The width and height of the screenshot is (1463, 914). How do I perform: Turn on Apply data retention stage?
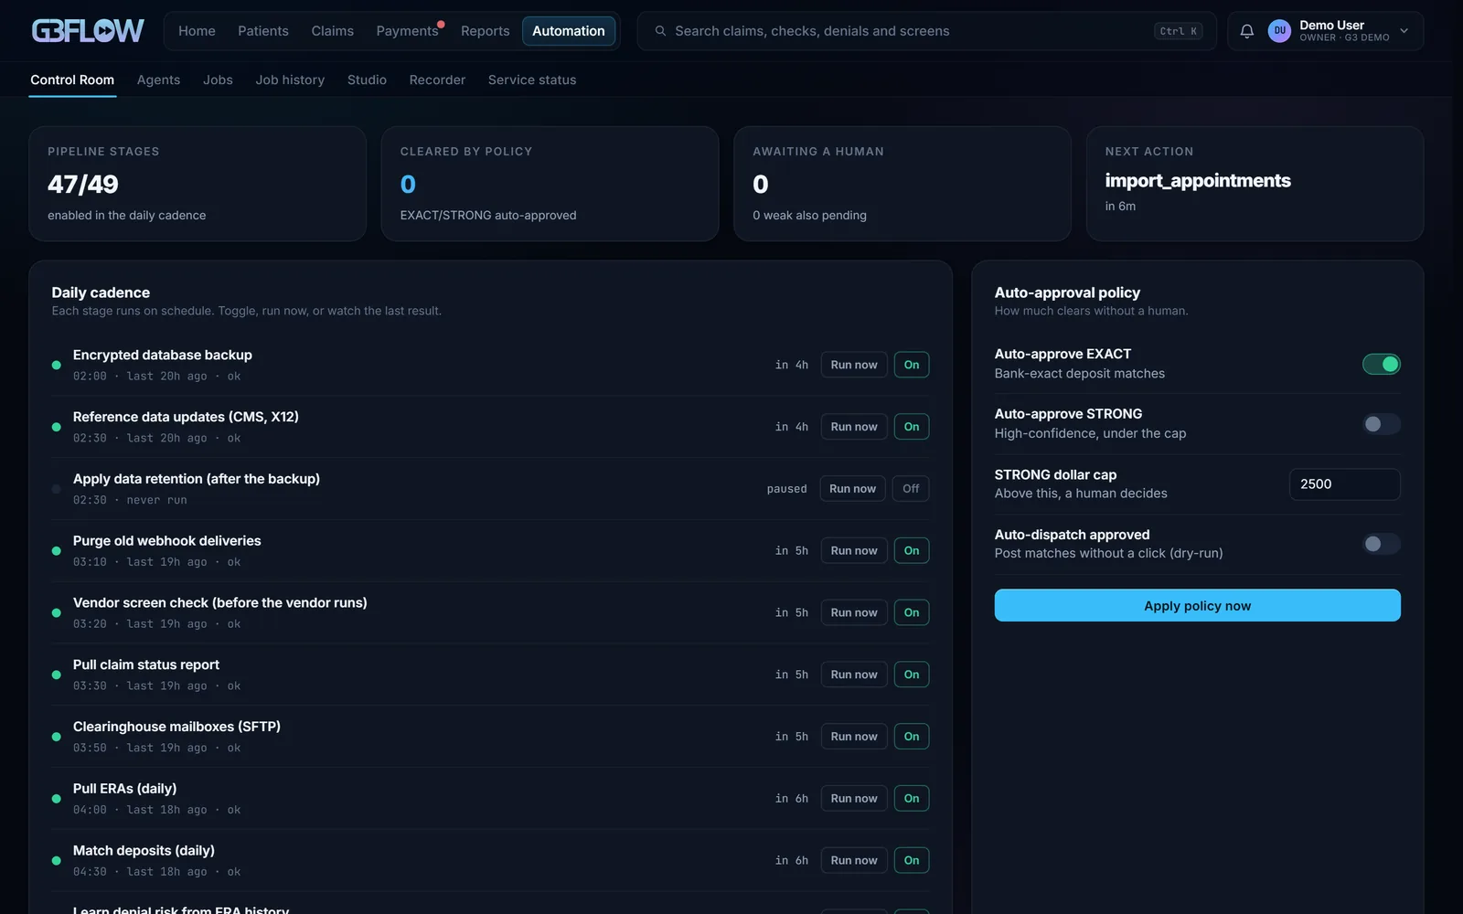click(911, 489)
